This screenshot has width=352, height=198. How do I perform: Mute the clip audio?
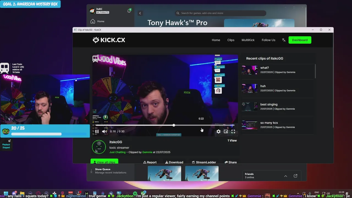(x=105, y=131)
